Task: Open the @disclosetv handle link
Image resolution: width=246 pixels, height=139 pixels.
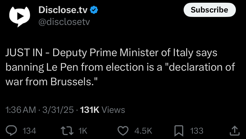Action: [64, 22]
